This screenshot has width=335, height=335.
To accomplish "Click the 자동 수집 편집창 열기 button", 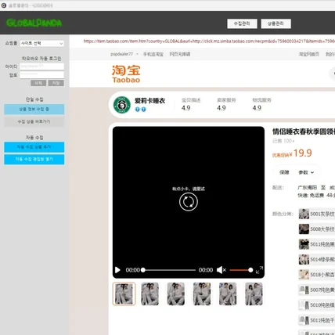I will [34, 160].
